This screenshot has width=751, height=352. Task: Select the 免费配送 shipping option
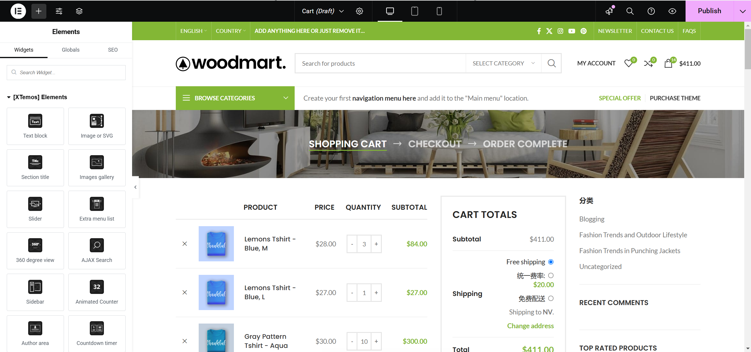[551, 298]
